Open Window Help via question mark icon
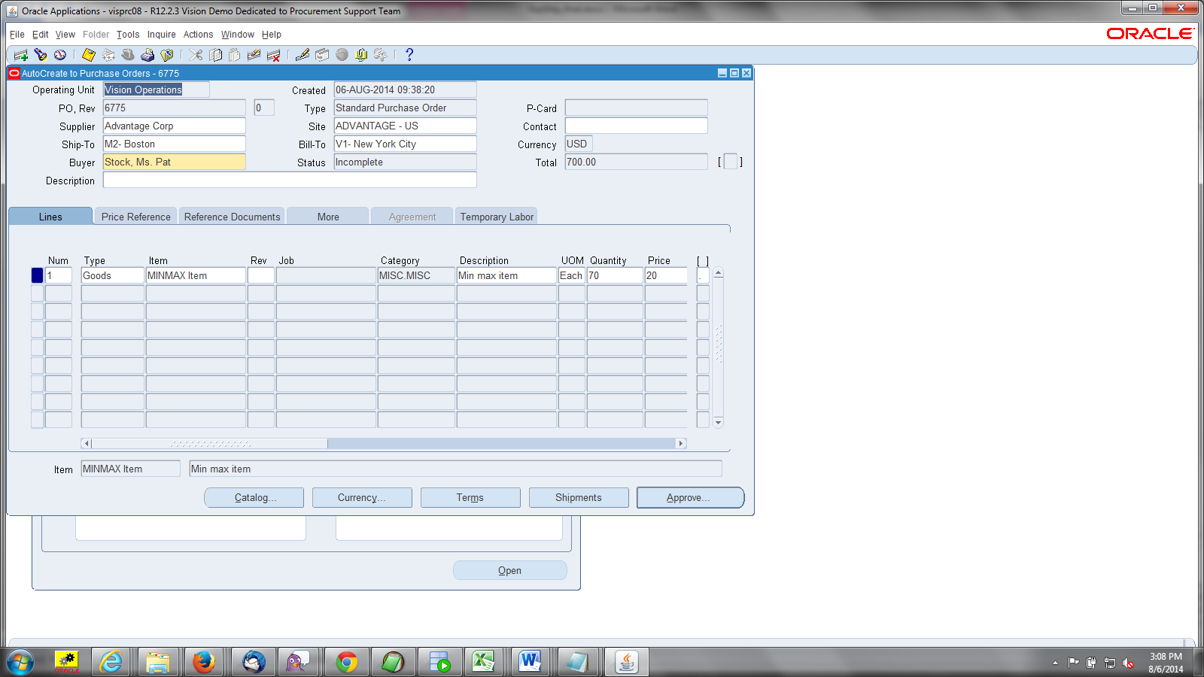1204x677 pixels. click(x=409, y=55)
